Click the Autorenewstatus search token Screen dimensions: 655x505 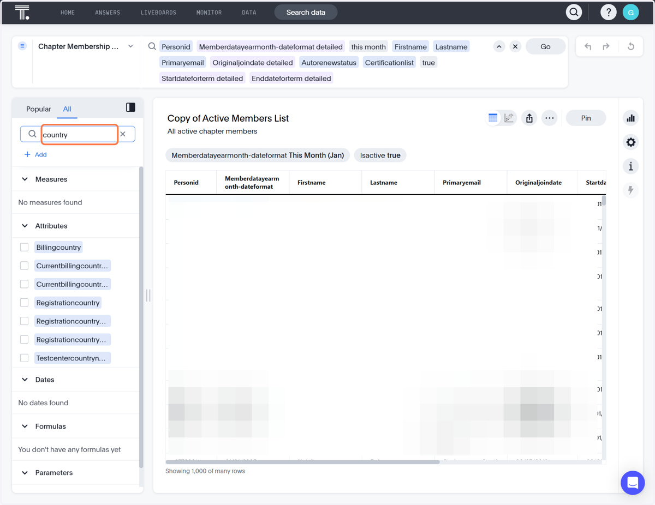pos(329,63)
